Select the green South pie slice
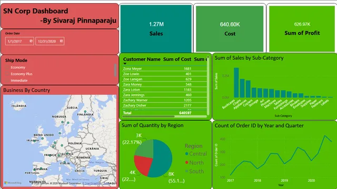Screen dimensions: 337x189 click(145, 149)
